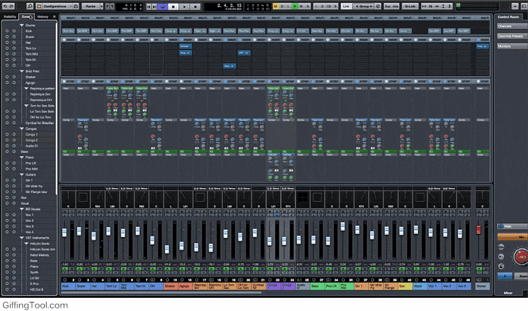Open the channel search magnifier
The width and height of the screenshot is (528, 311).
[30, 6]
